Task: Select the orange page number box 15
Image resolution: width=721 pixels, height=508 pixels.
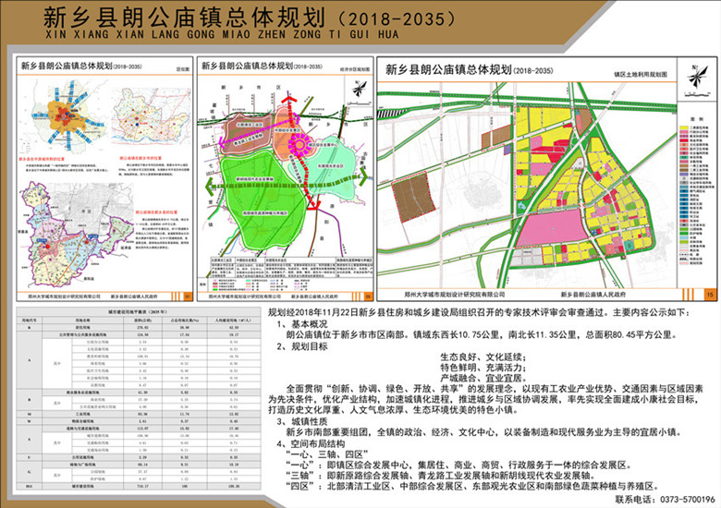Action: click(710, 295)
